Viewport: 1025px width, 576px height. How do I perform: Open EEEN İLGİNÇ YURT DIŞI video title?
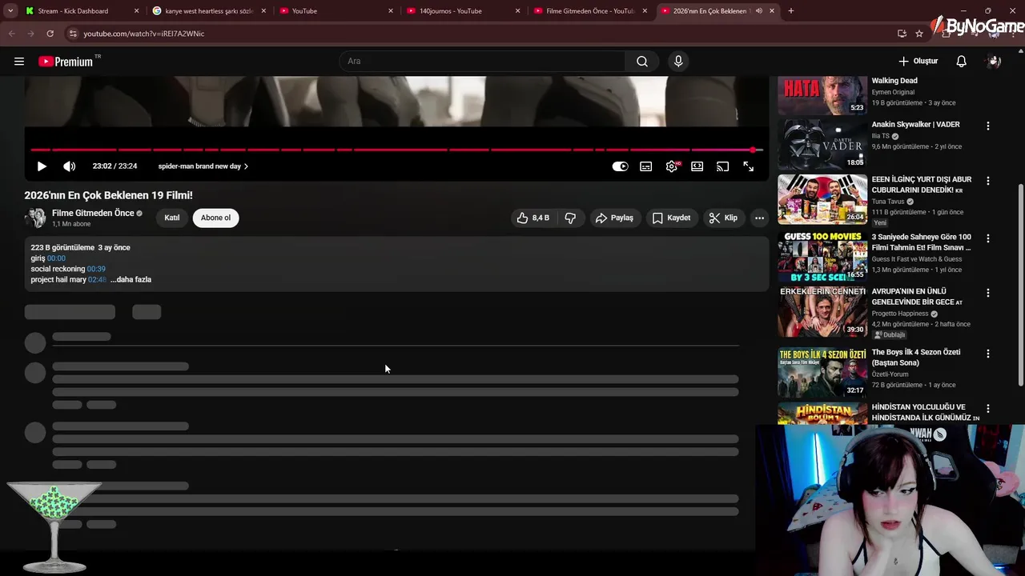coord(922,185)
